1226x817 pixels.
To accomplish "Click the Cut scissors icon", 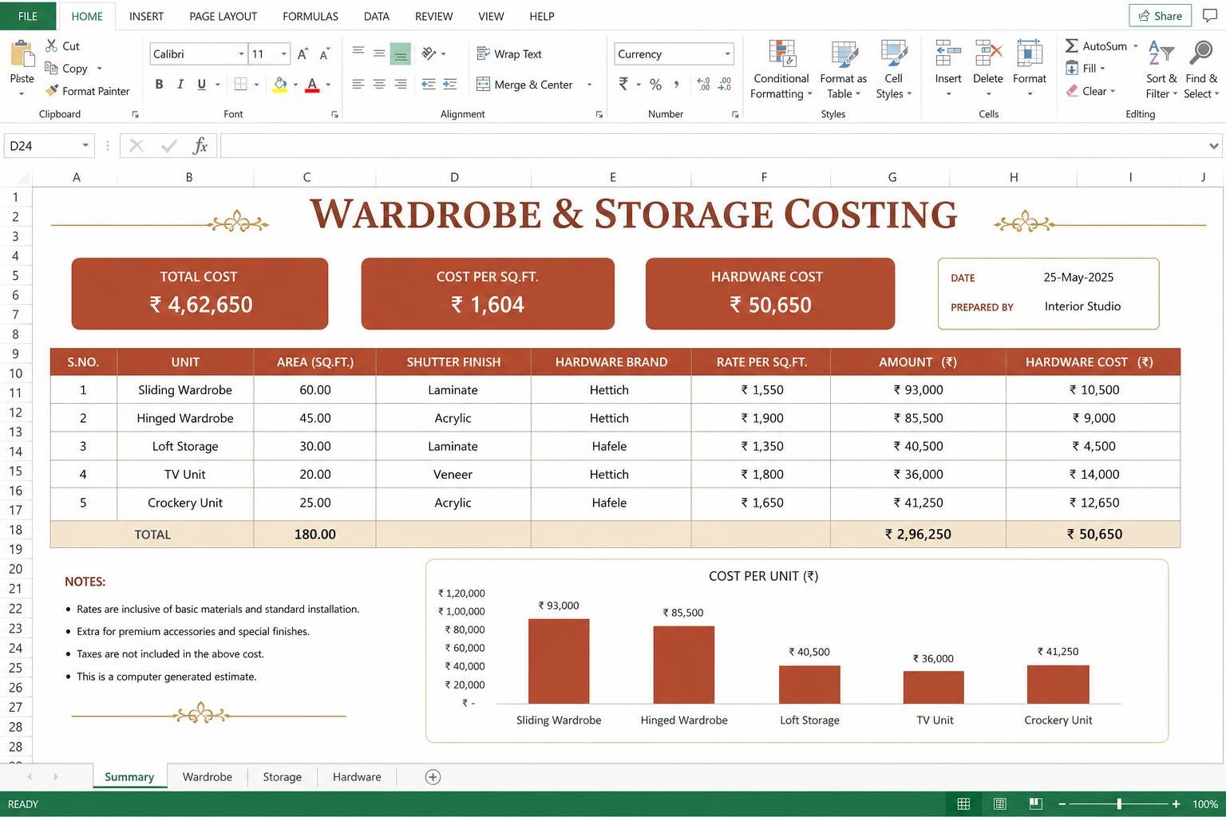I will [x=52, y=45].
